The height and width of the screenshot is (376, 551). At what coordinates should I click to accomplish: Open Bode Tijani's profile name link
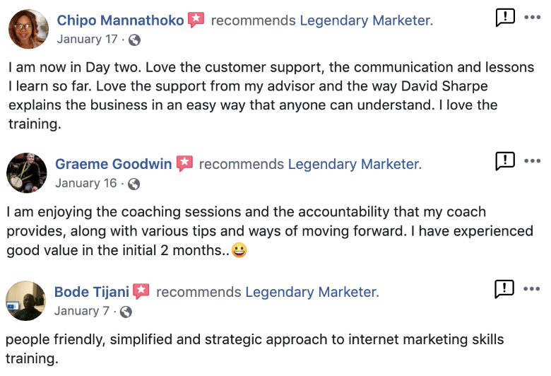93,291
